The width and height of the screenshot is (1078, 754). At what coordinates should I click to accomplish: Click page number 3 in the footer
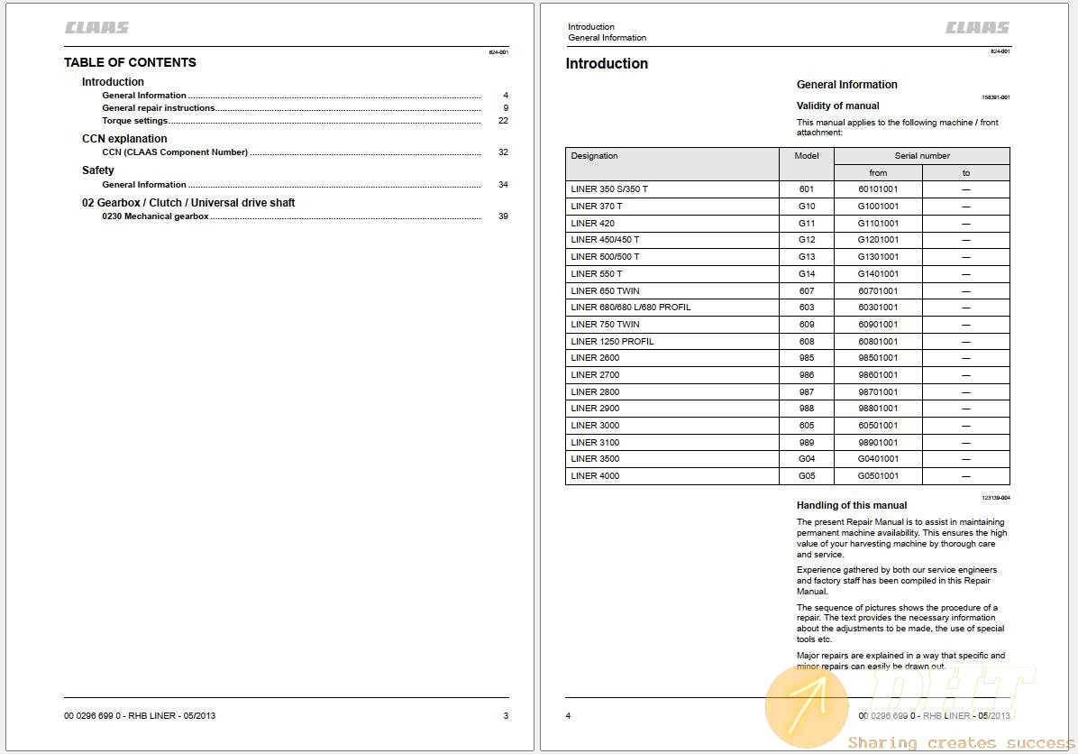tap(506, 715)
